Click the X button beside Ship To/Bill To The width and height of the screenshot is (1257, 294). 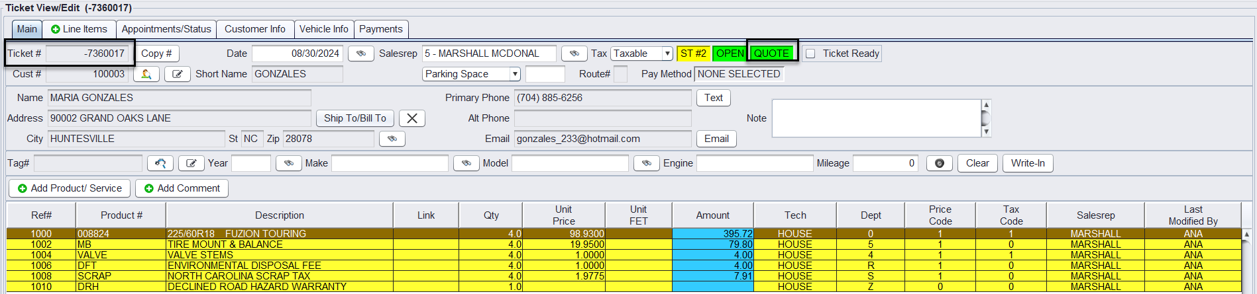click(411, 118)
